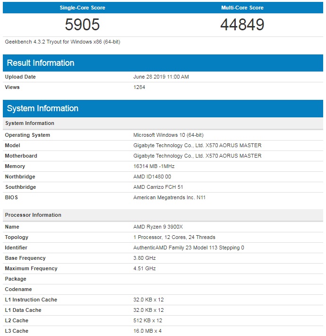Click the Geekbench 4.3.2 Tryout version text

point(62,42)
